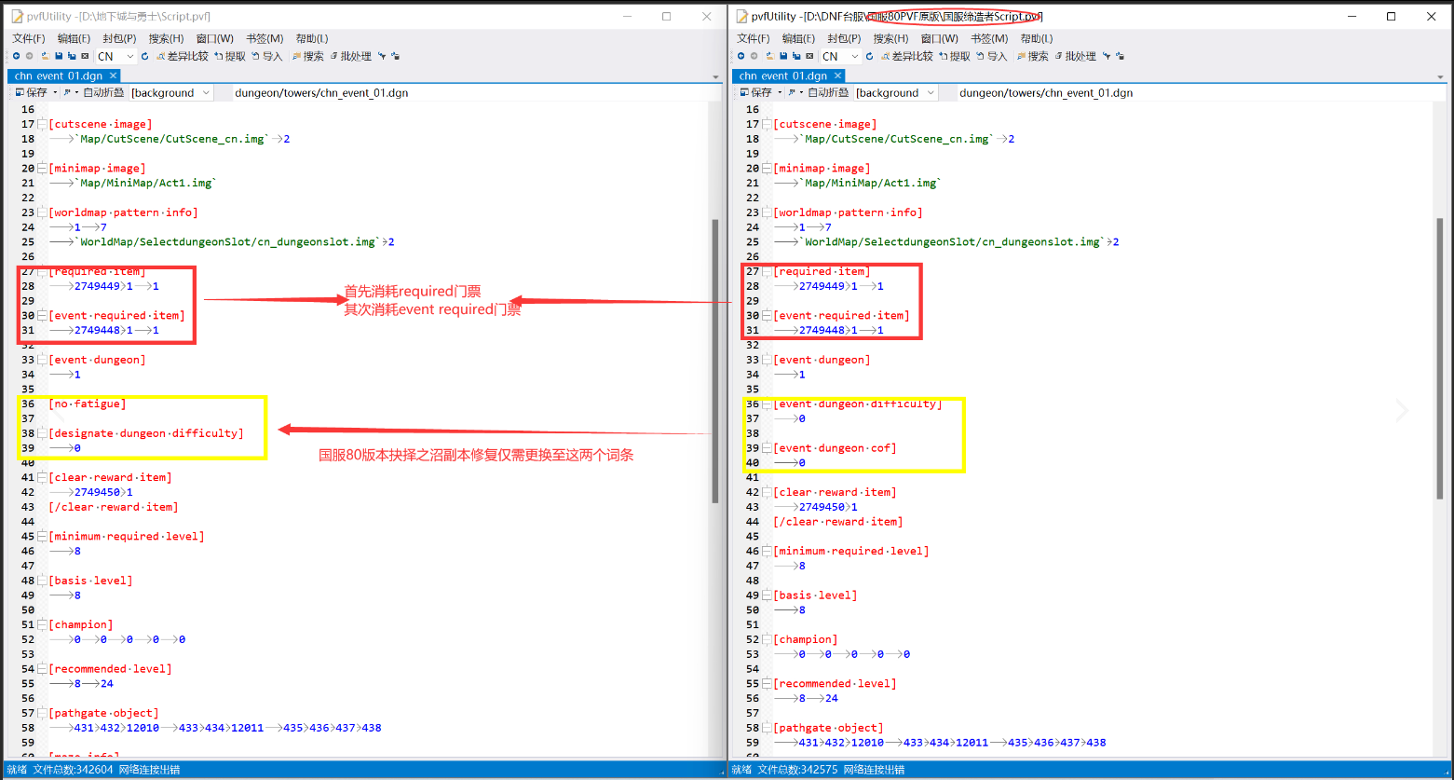
Task: Click 搜索 search tool in right window toolbar
Action: pyautogui.click(x=1033, y=56)
